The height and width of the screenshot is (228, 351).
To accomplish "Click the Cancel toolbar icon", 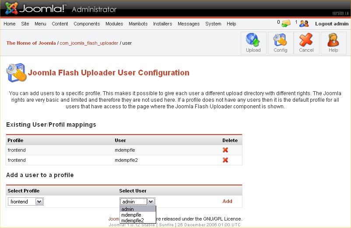I will pyautogui.click(x=306, y=43).
